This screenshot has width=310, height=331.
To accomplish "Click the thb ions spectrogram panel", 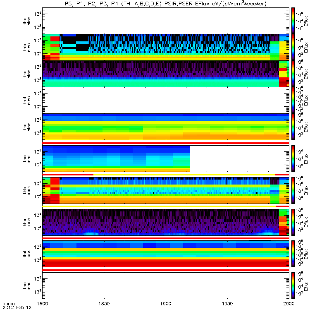I will (166, 190).
